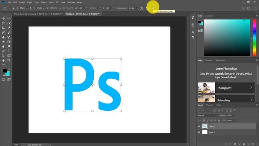Image resolution: width=259 pixels, height=146 pixels.
Task: Toggle layer filtering on/off switch
Action: coord(235,110)
